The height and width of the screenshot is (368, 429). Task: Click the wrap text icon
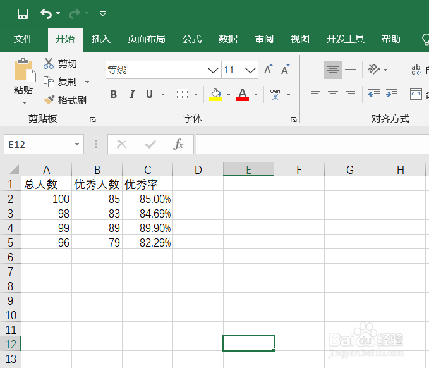click(416, 70)
